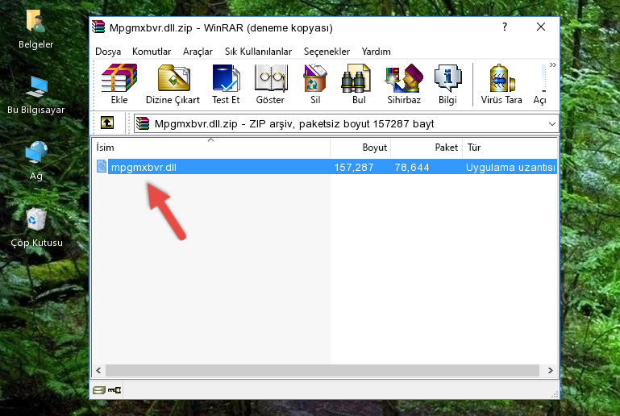Open the Araçlar menu
This screenshot has height=416, width=620.
click(198, 52)
